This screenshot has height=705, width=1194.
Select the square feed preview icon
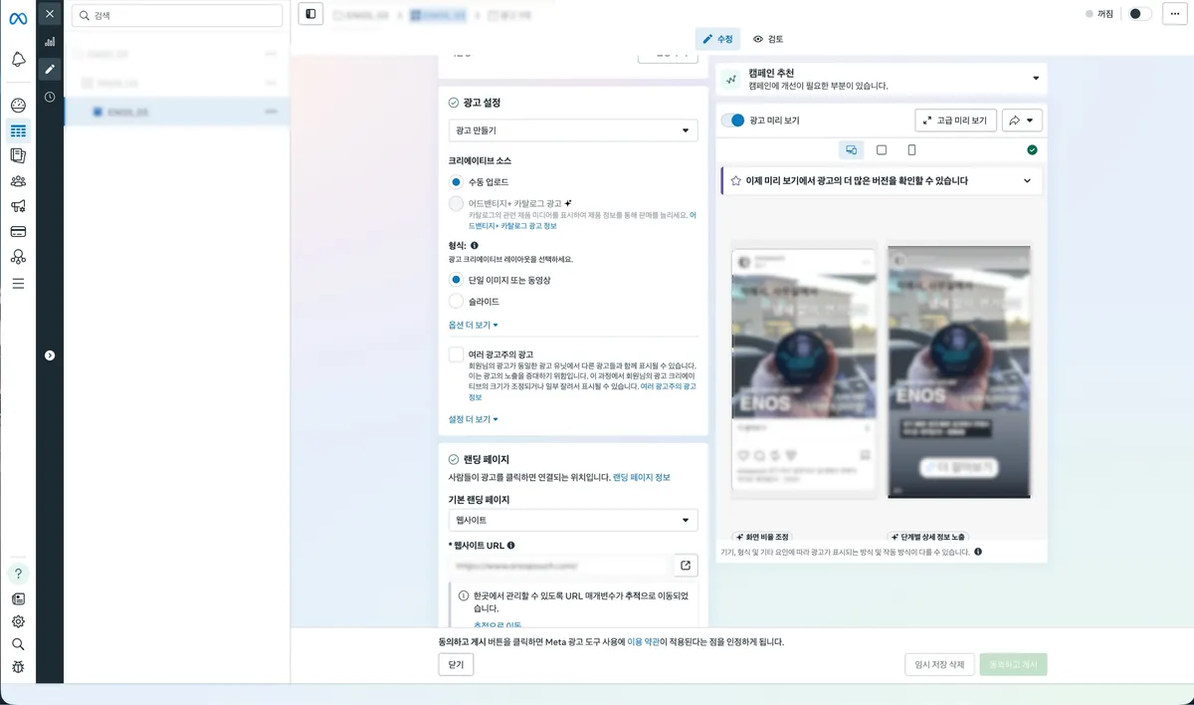pyautogui.click(x=882, y=149)
